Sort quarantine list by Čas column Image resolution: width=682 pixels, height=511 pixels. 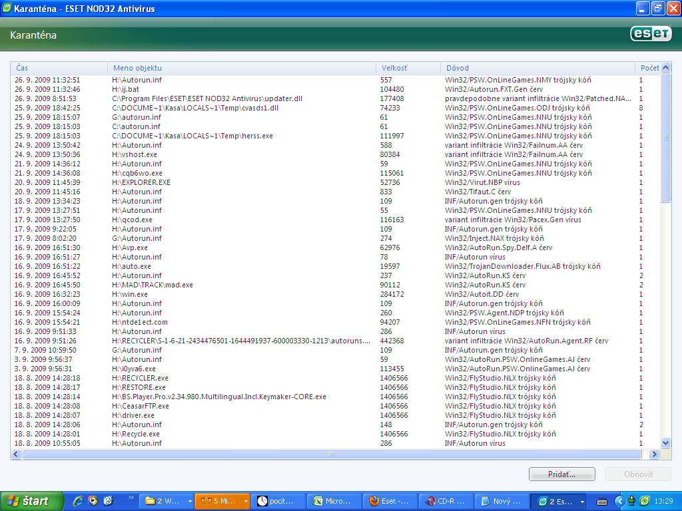coord(59,68)
